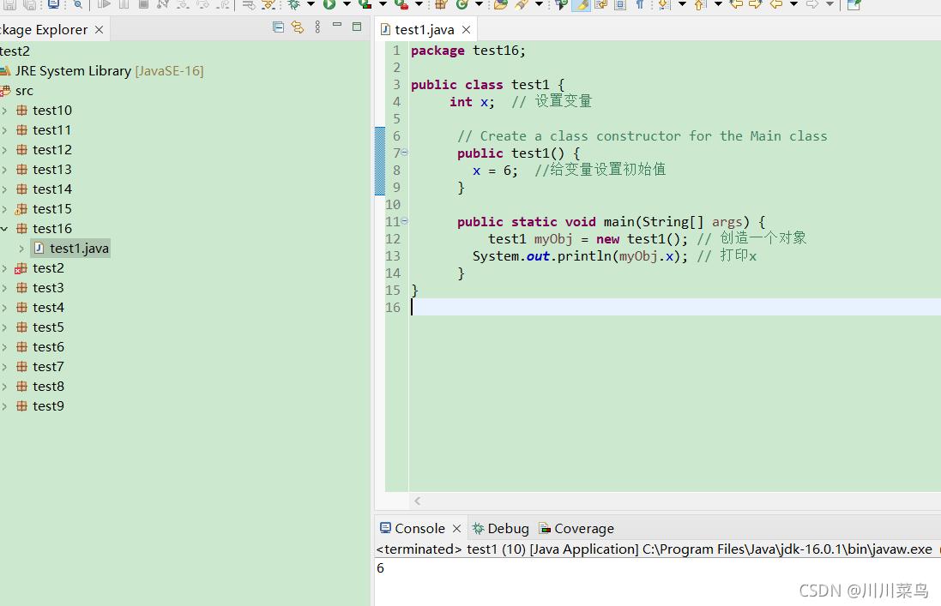Expand the test15 package node
This screenshot has height=606, width=941.
(x=4, y=208)
